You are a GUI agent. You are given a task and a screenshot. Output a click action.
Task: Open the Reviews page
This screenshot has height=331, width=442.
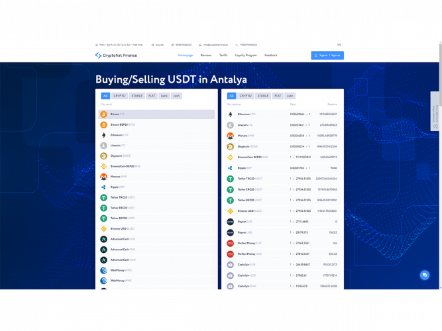[206, 55]
